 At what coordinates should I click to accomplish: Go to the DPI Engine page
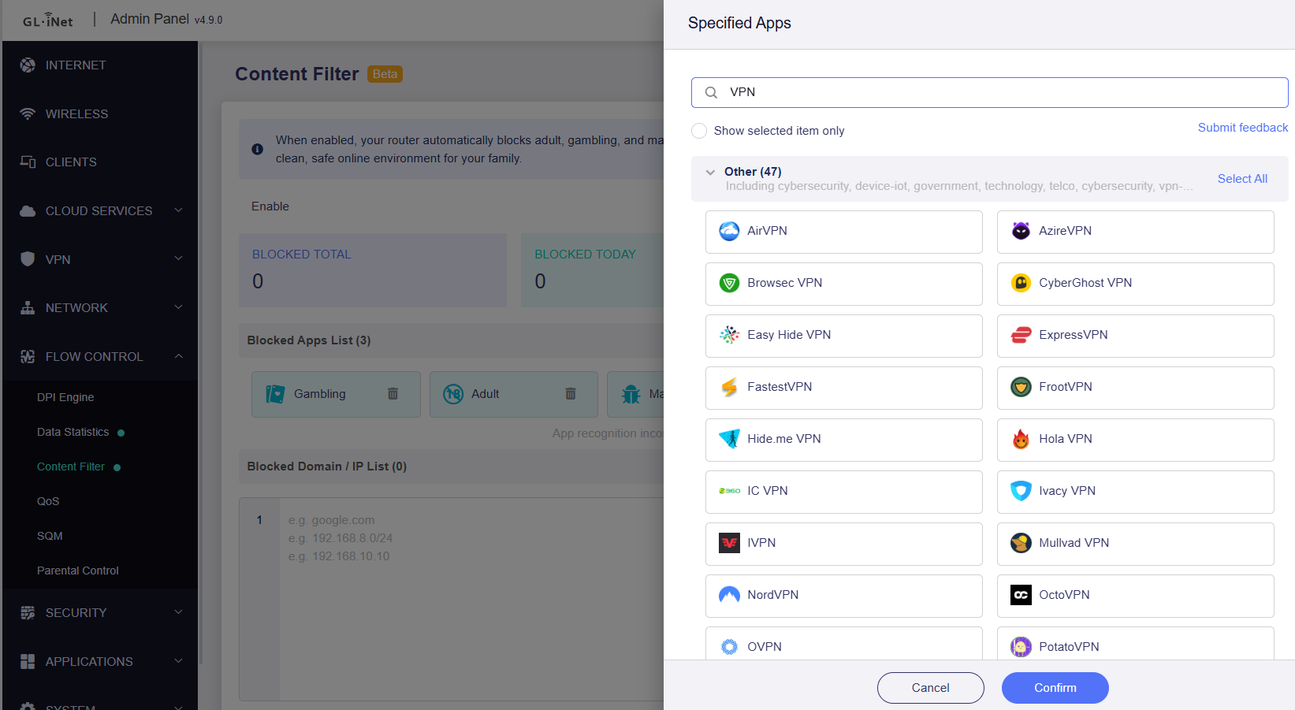65,397
